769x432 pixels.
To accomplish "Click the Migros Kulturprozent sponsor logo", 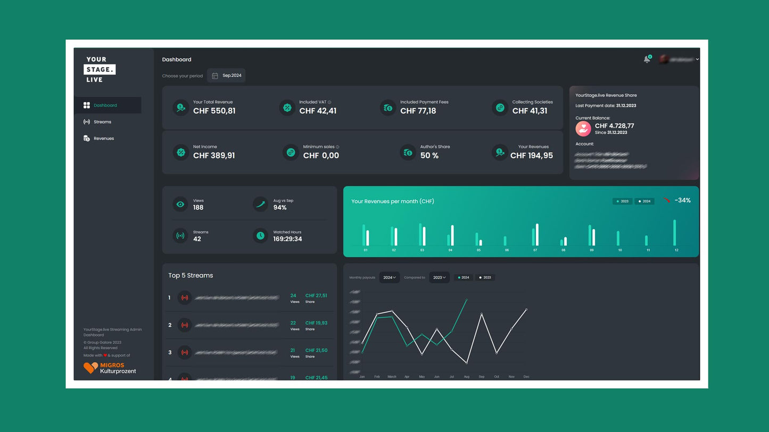I will pos(110,368).
